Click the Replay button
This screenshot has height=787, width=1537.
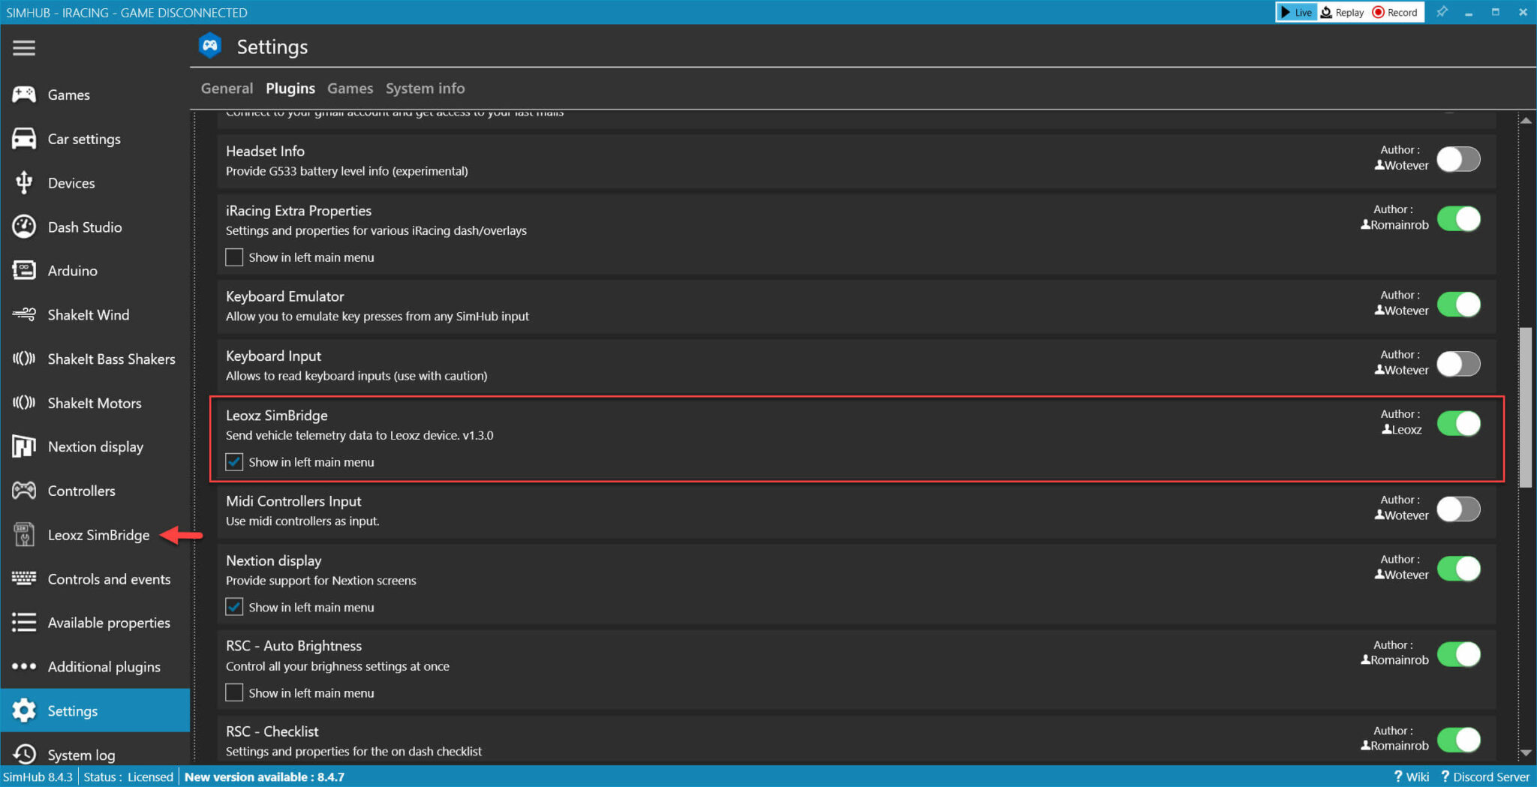(1343, 12)
